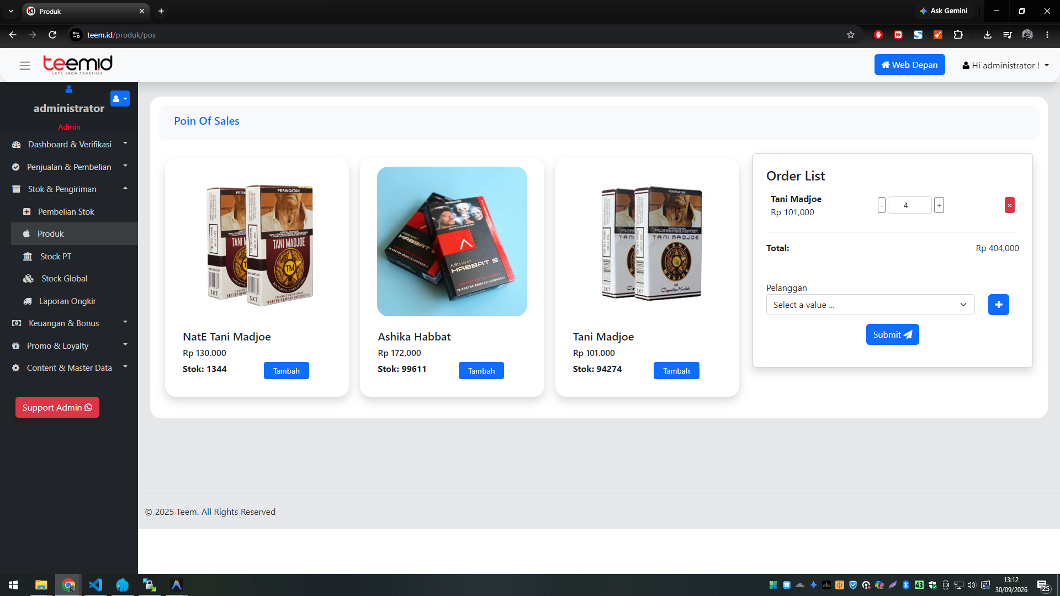Click Tani Madjoe product image
This screenshot has height=596, width=1060.
[647, 242]
